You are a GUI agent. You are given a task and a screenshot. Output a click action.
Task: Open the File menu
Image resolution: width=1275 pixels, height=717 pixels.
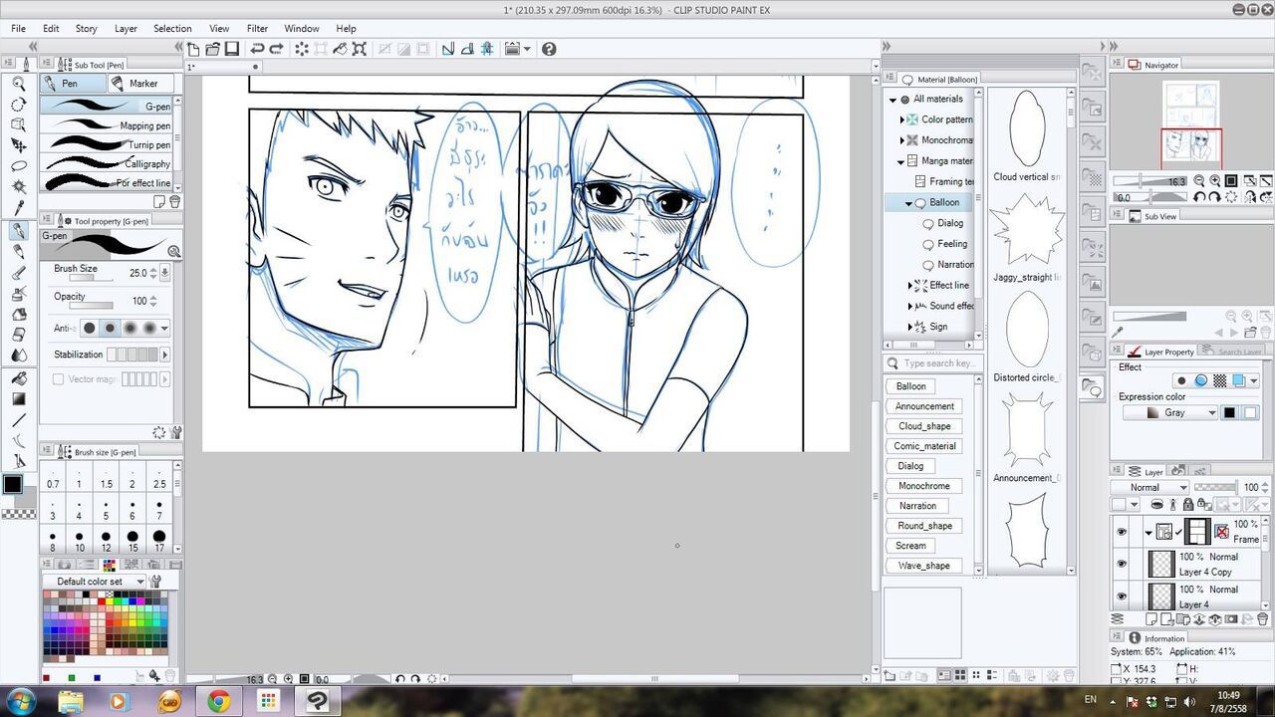(18, 29)
